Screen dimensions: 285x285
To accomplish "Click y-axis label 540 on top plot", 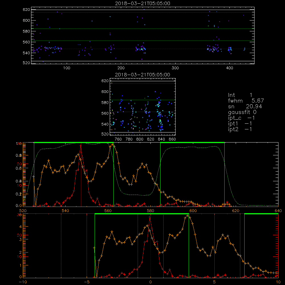I will [26, 53].
